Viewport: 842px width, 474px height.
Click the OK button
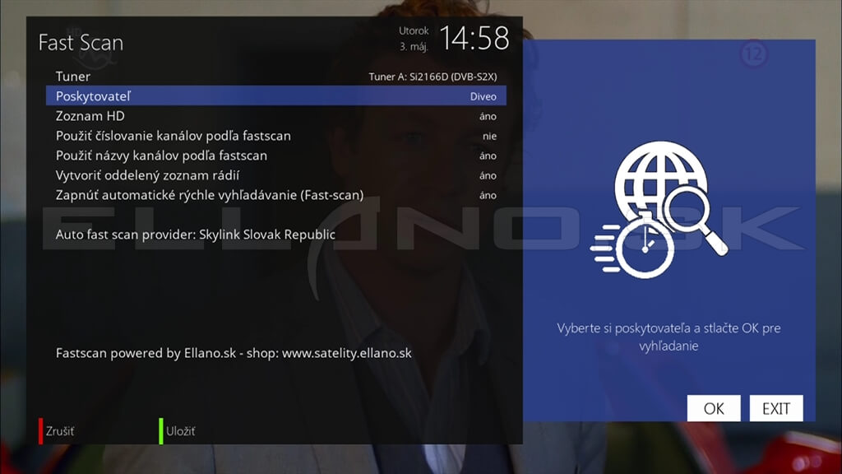coord(714,408)
